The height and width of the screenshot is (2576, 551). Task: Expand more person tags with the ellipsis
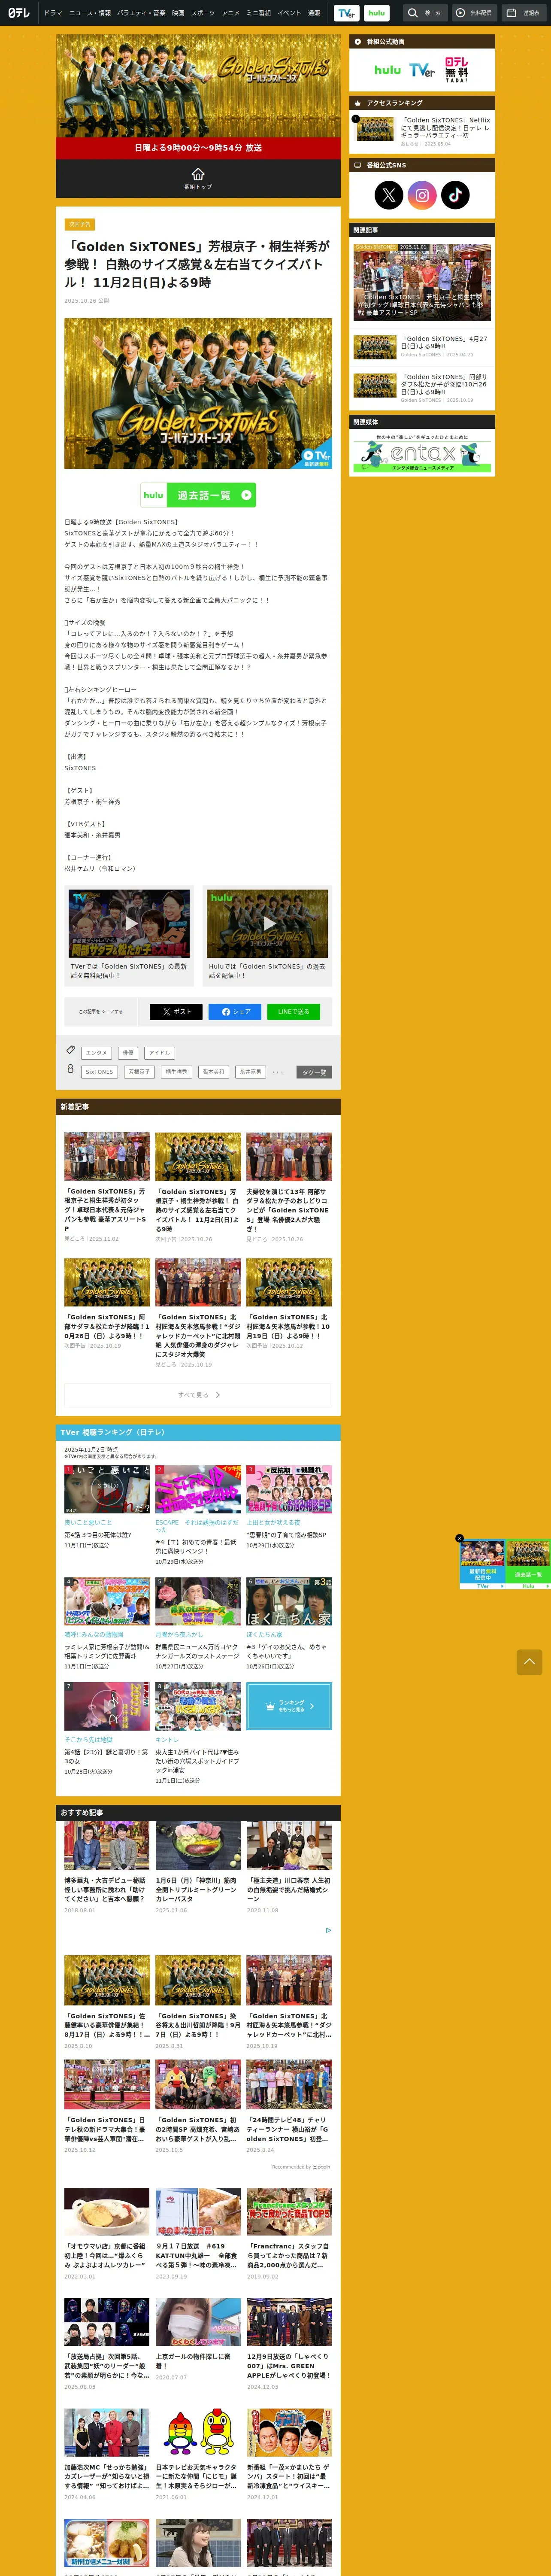tap(278, 1072)
